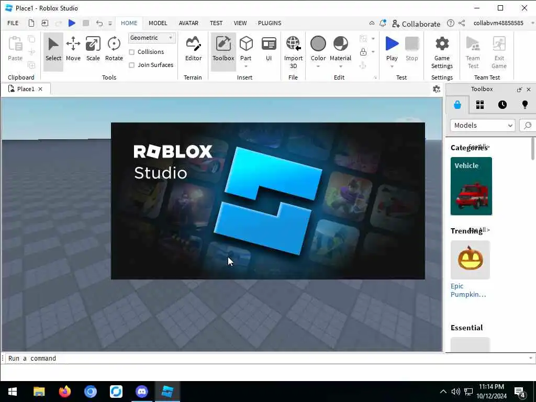Expand the Lock tool dropdown arrow

[373, 52]
